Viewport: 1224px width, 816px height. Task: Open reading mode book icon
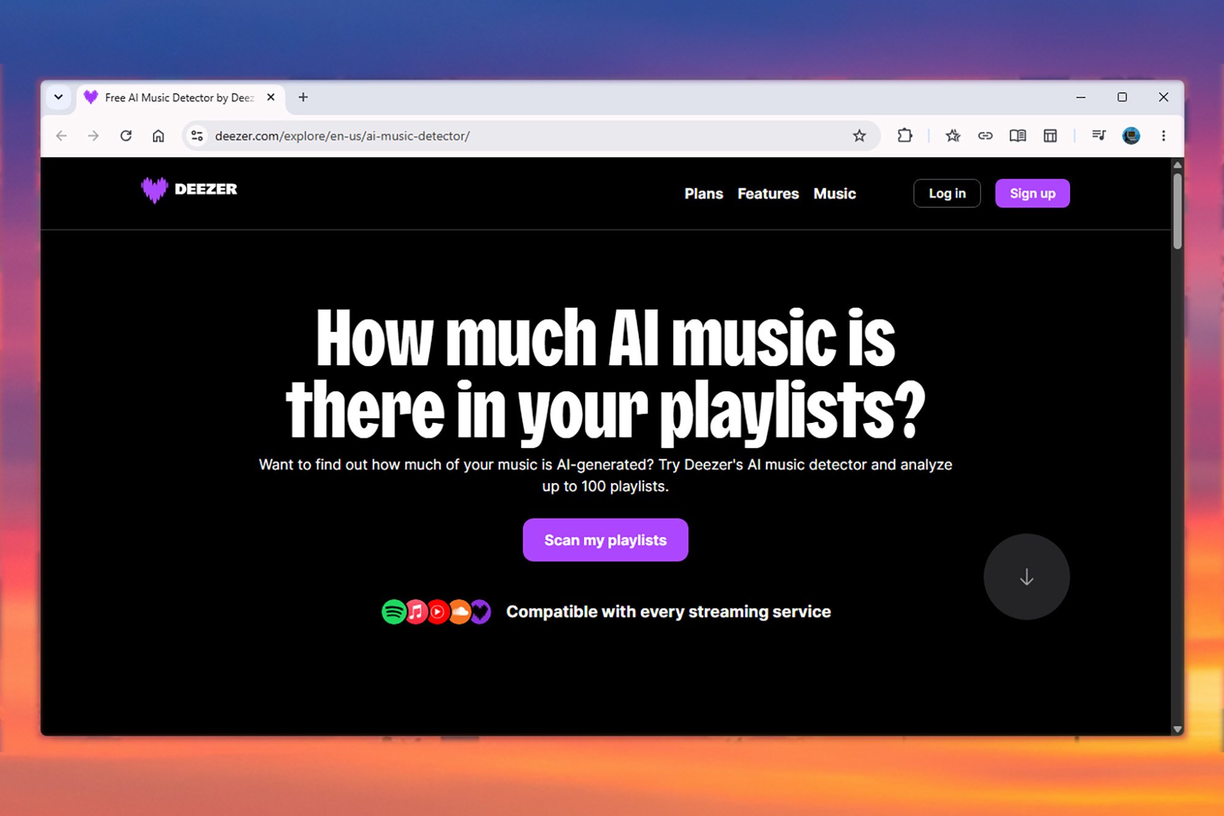point(1018,136)
